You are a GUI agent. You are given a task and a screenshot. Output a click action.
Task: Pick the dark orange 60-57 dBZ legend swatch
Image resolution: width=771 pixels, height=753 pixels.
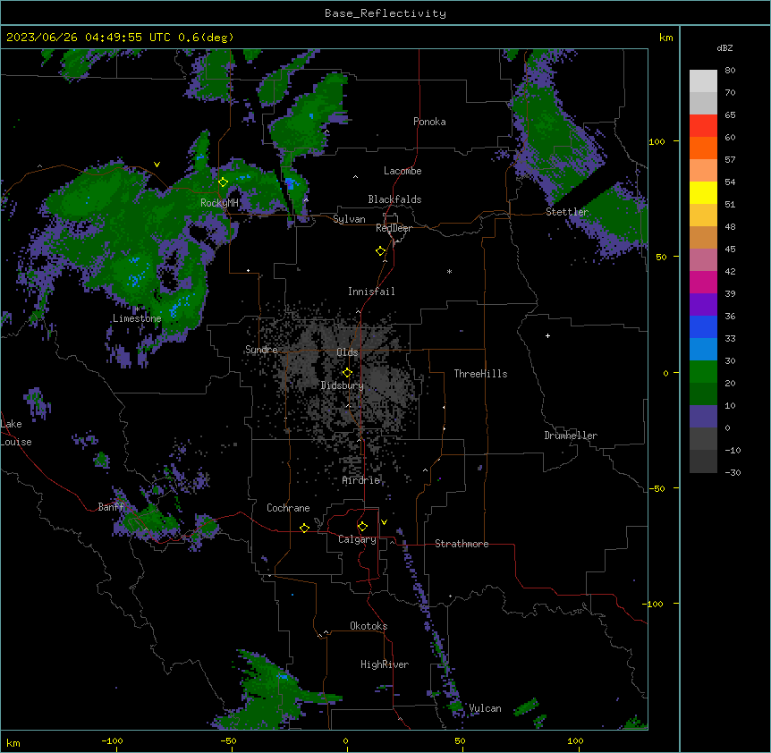[703, 148]
